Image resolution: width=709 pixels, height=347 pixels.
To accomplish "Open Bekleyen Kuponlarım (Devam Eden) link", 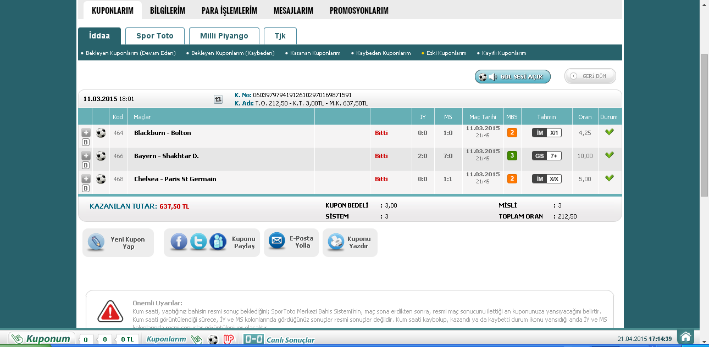I will [x=131, y=53].
